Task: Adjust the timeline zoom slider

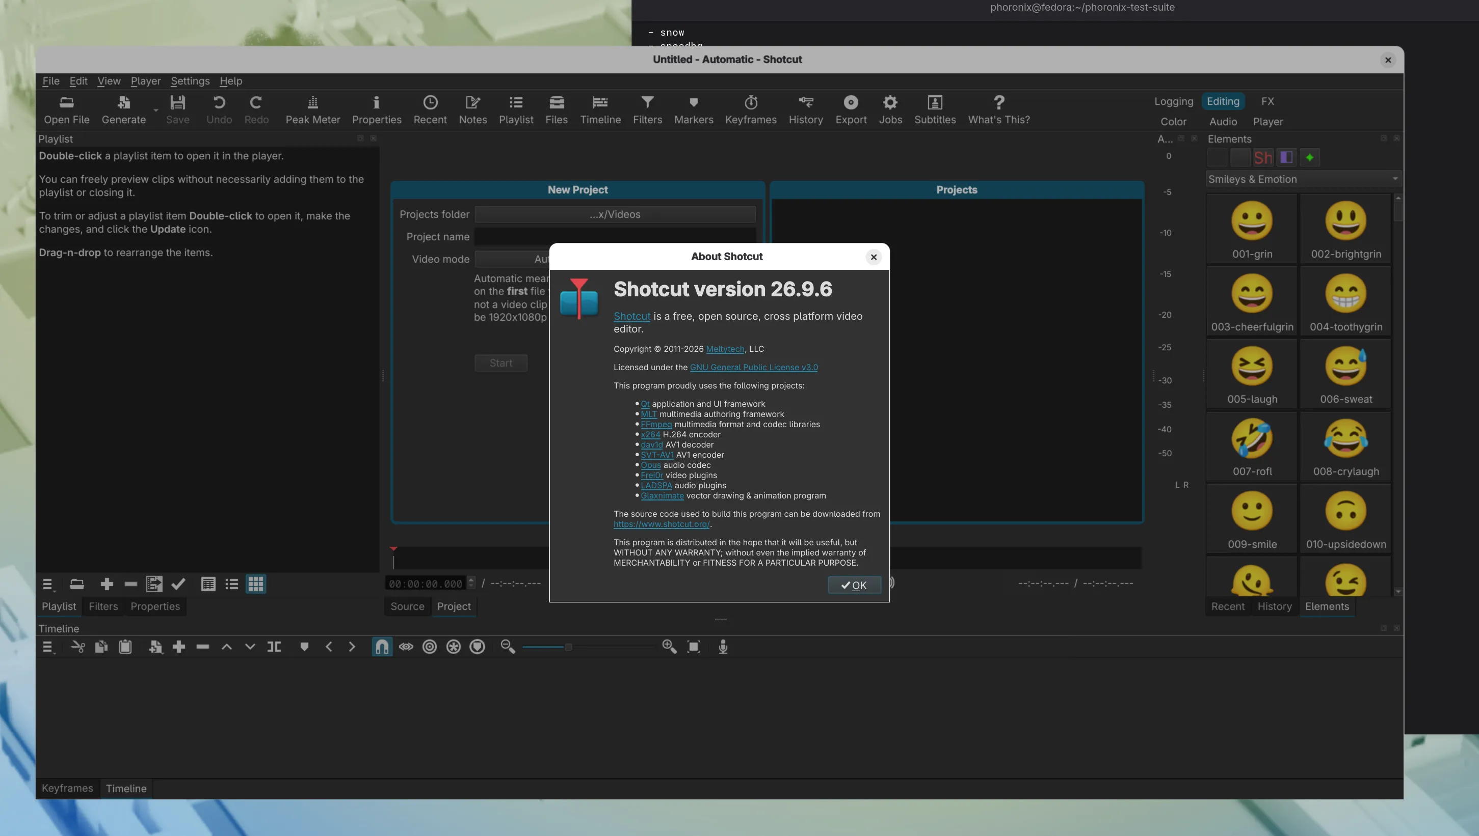Action: pyautogui.click(x=588, y=647)
